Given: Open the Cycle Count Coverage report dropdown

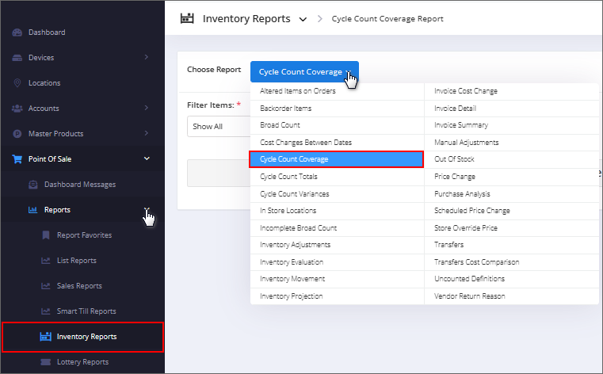Looking at the screenshot, I should [x=304, y=71].
